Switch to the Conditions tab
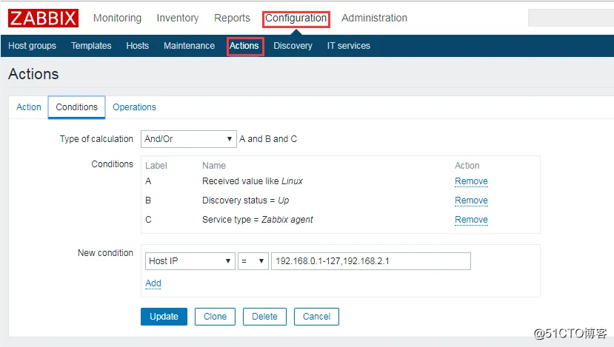The height and width of the screenshot is (347, 614). [x=77, y=107]
